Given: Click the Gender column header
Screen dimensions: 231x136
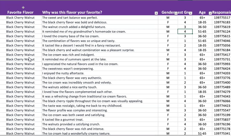Looking at the screenshot, I should [x=168, y=12].
